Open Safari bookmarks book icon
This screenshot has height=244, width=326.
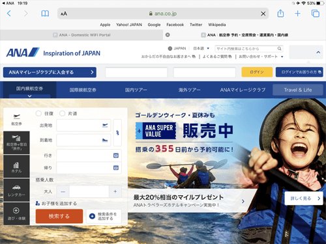point(45,14)
